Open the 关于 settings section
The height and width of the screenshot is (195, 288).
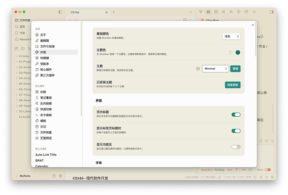coord(56,35)
